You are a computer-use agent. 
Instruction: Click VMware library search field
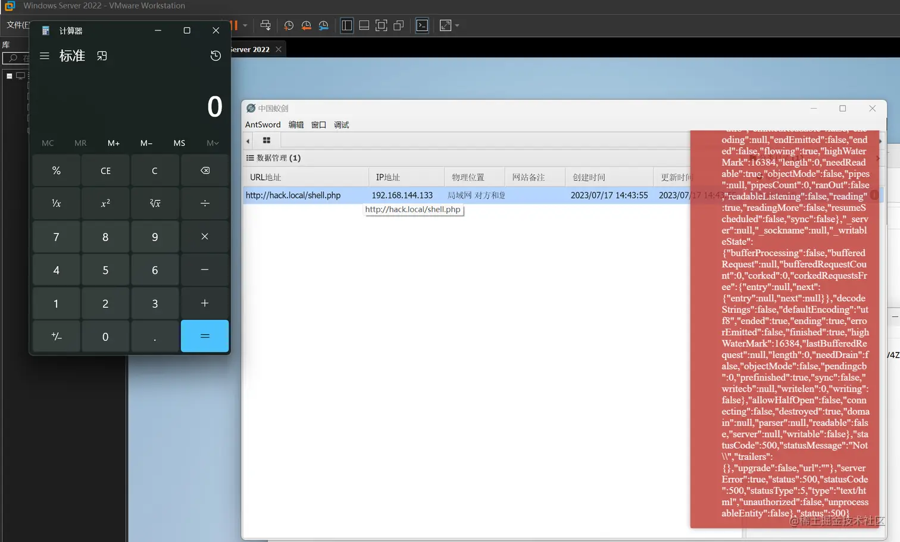click(x=16, y=58)
